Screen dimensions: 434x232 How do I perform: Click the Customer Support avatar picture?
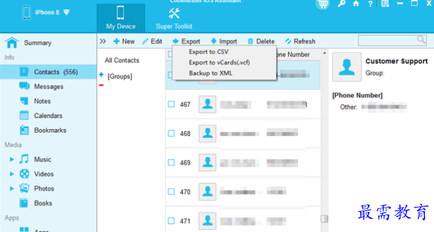(x=347, y=67)
